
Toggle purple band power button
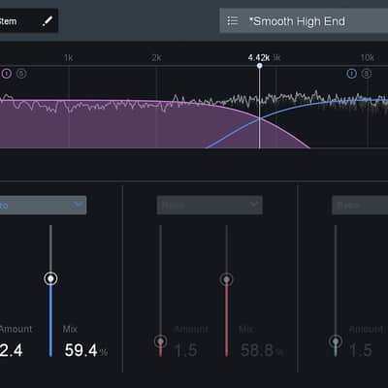(x=7, y=74)
